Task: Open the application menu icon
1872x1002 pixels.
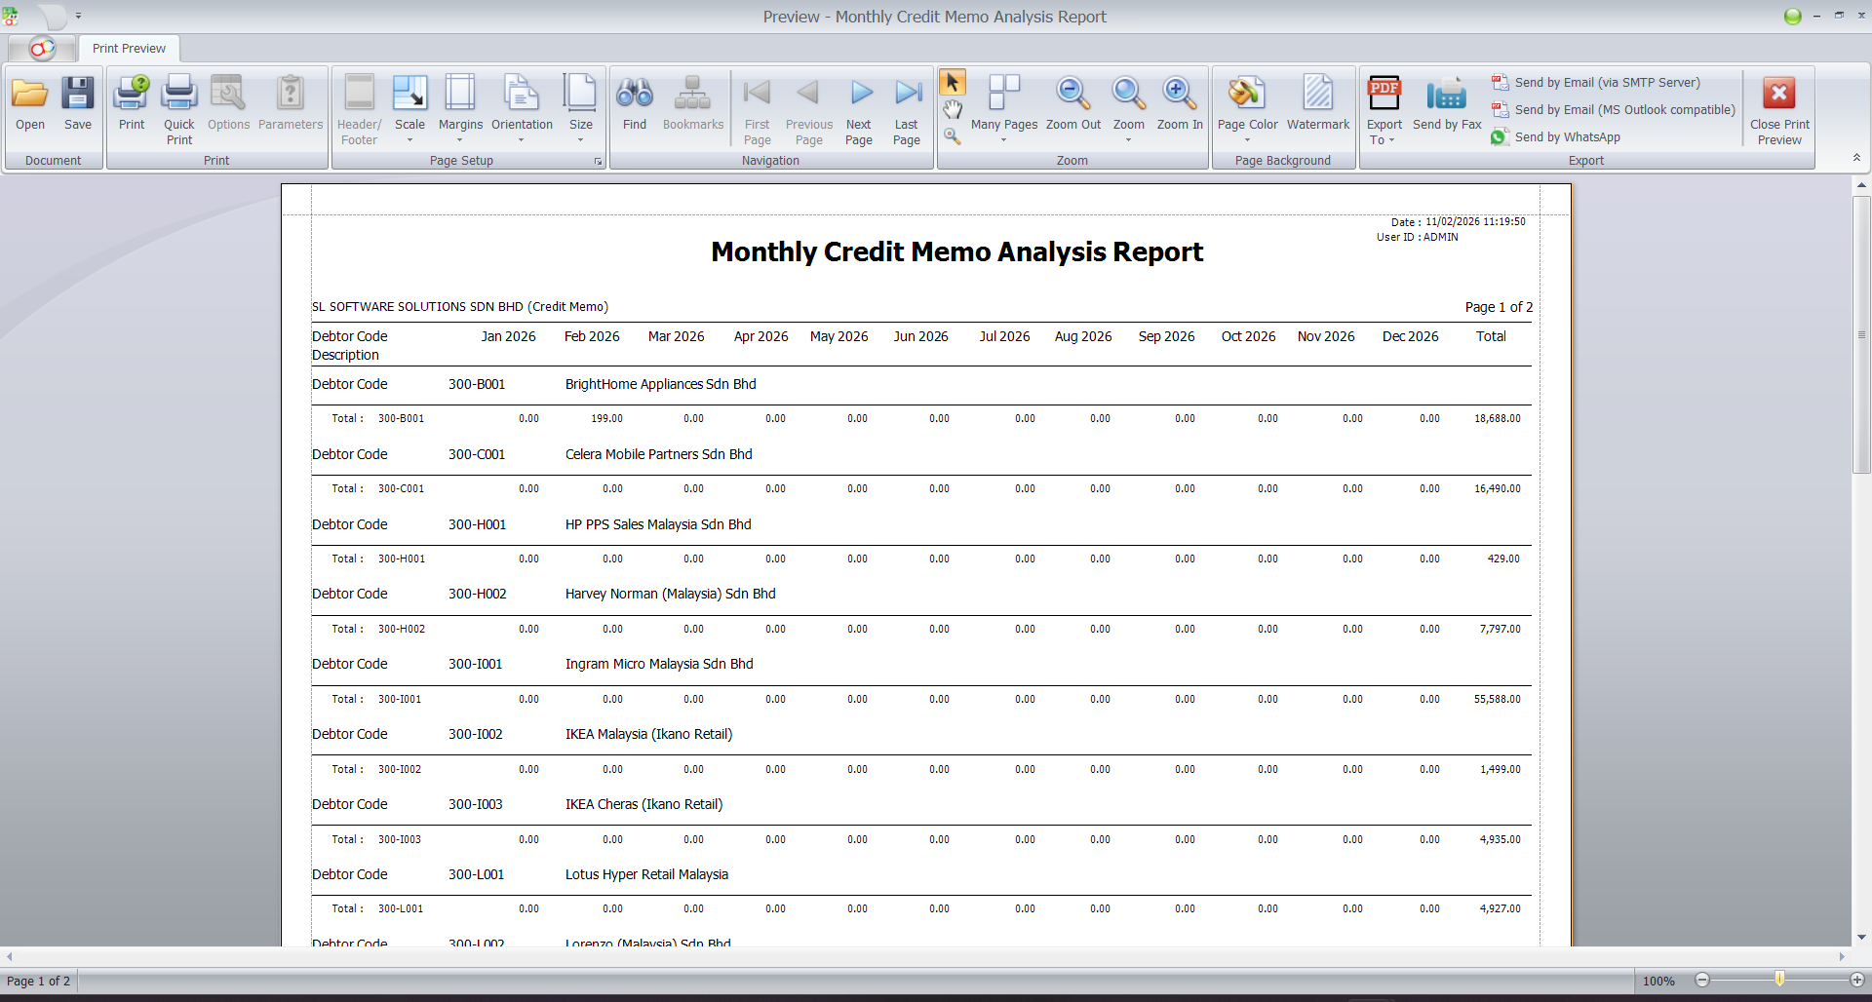Action: [40, 48]
